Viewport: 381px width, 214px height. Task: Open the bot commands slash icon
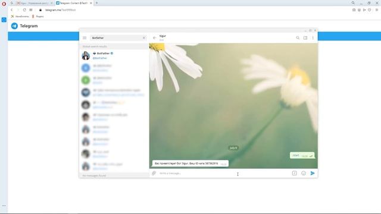(x=295, y=173)
